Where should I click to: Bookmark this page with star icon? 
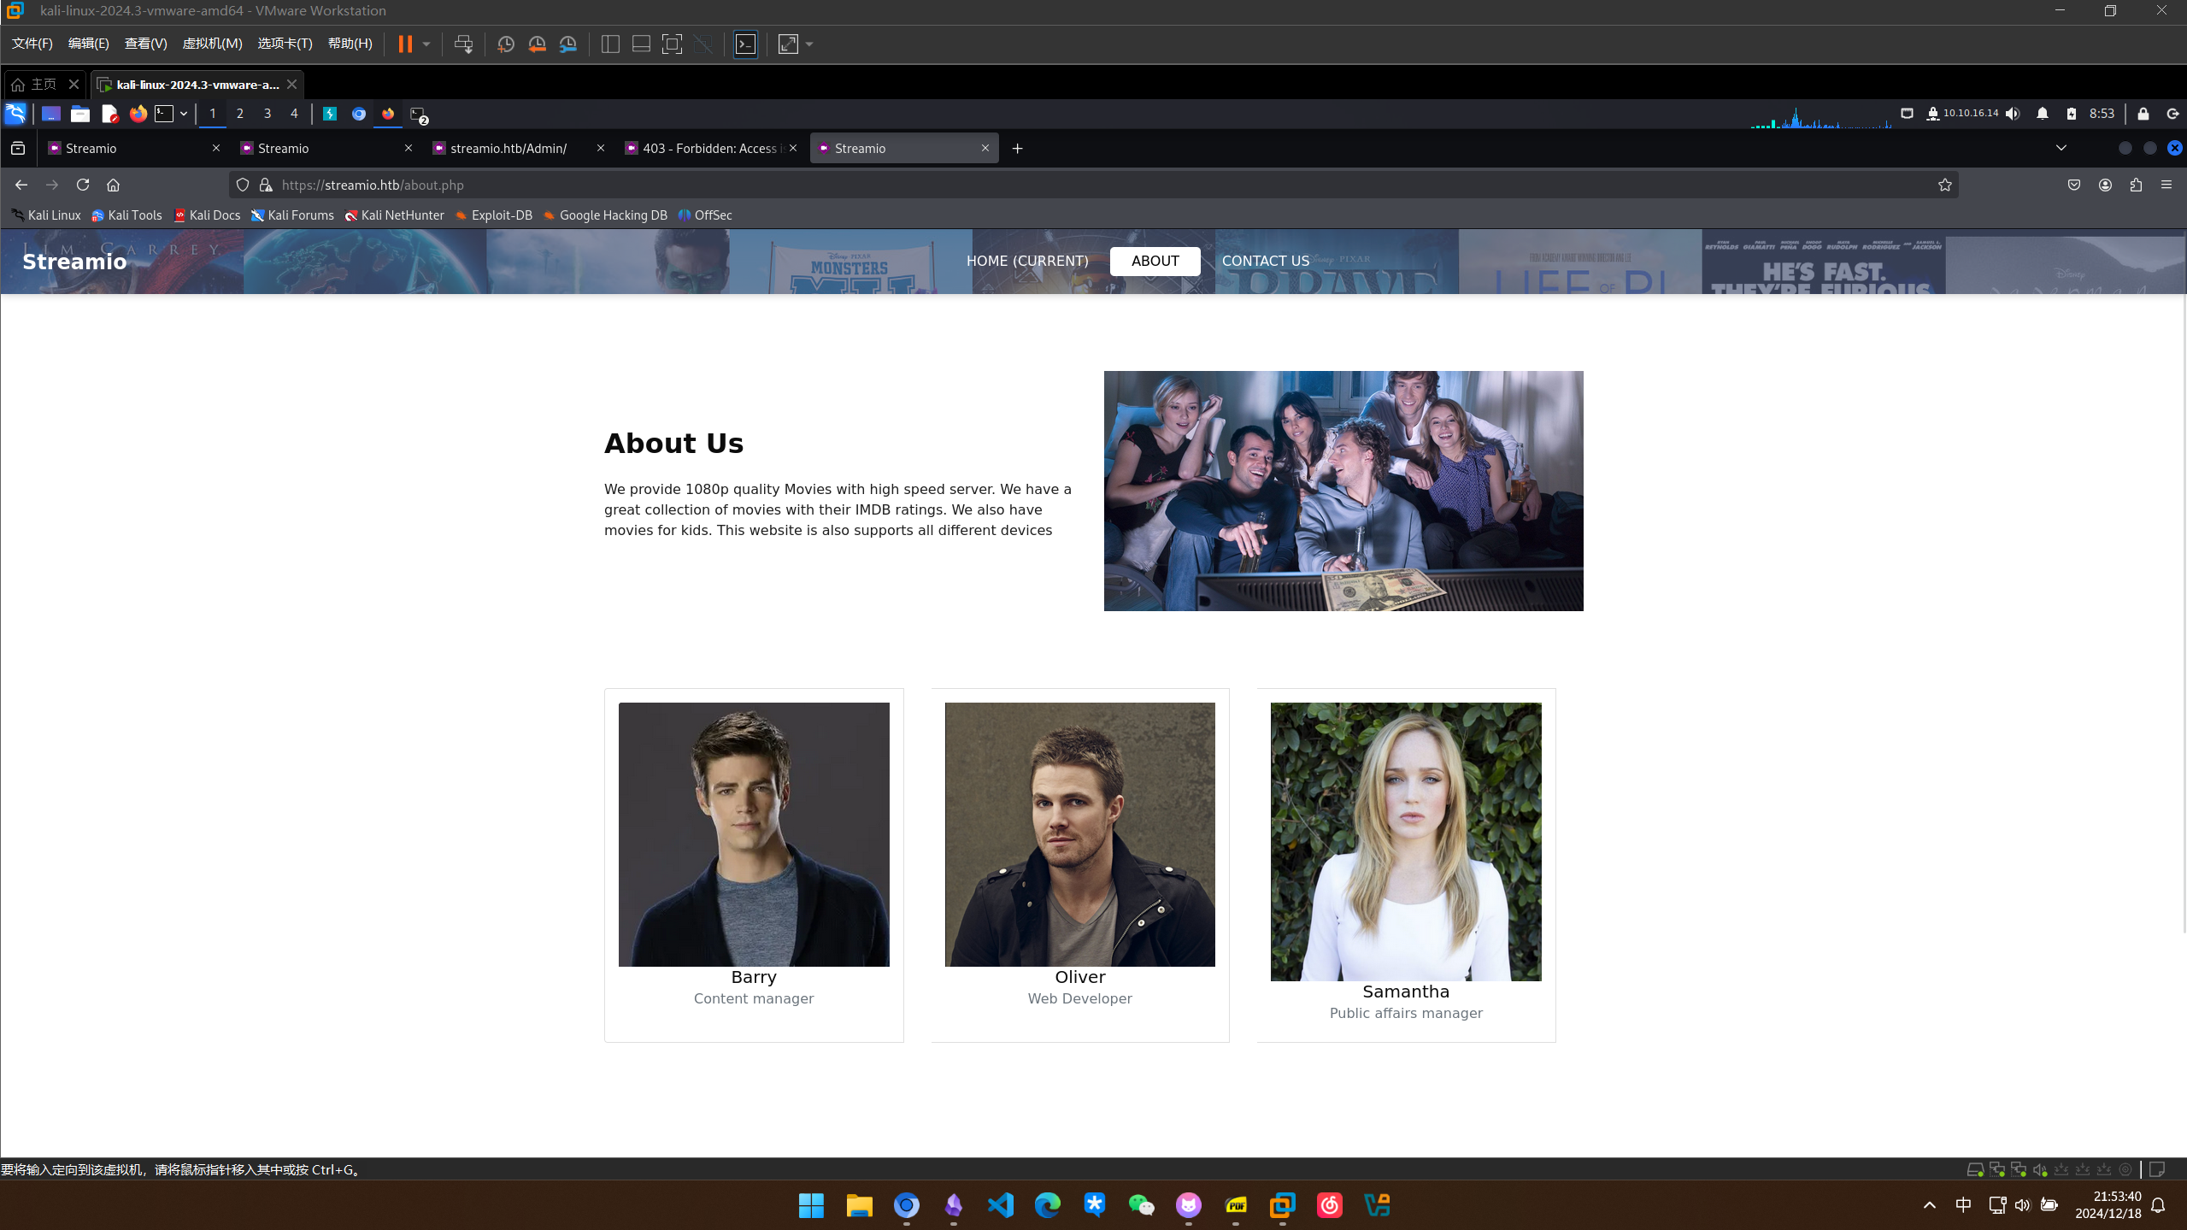click(x=1944, y=185)
